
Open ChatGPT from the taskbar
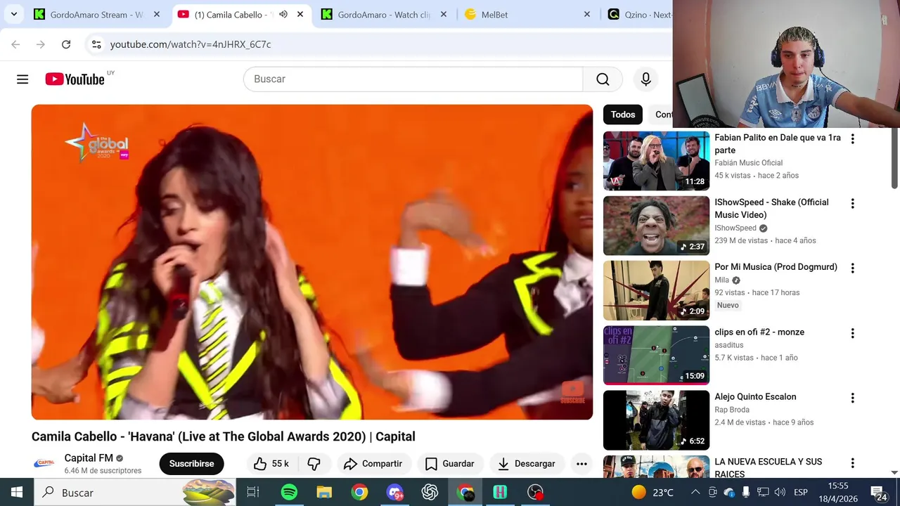click(x=430, y=492)
